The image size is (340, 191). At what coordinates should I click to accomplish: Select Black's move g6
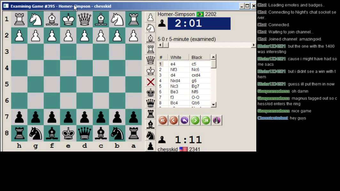[x=194, y=81]
